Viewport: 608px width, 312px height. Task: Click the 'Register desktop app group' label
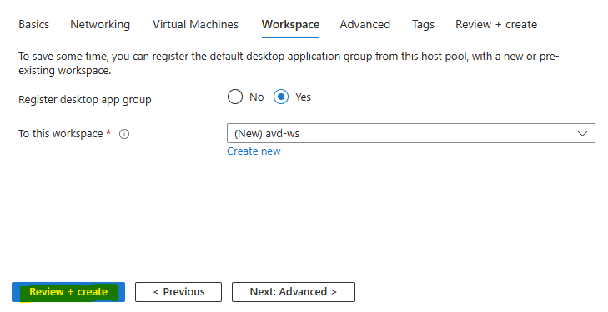coord(85,100)
